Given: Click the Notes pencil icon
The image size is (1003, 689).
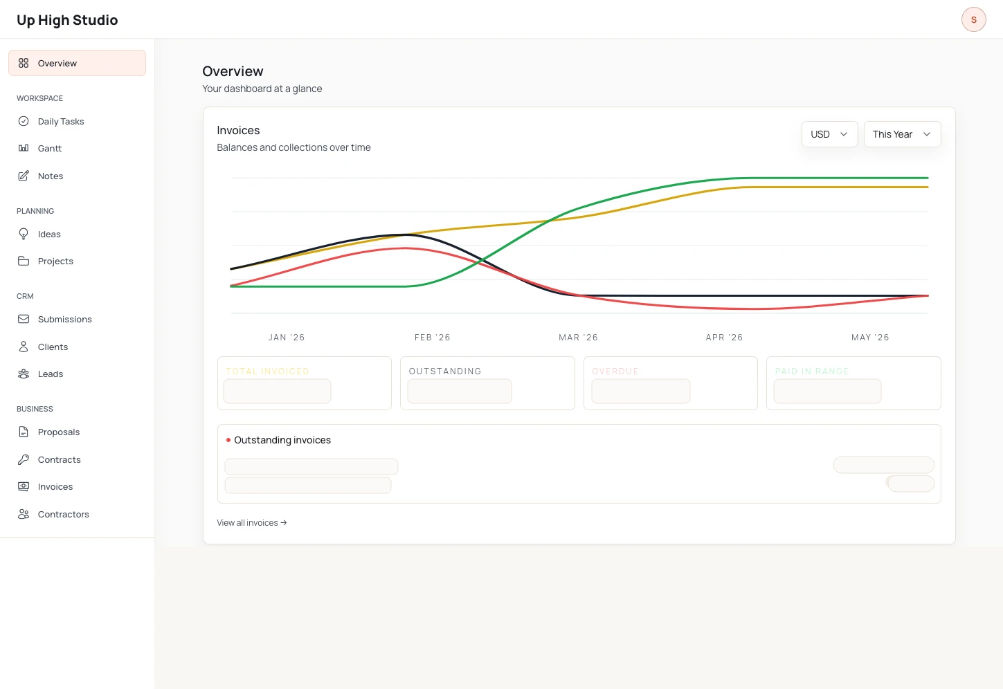Looking at the screenshot, I should click(24, 176).
